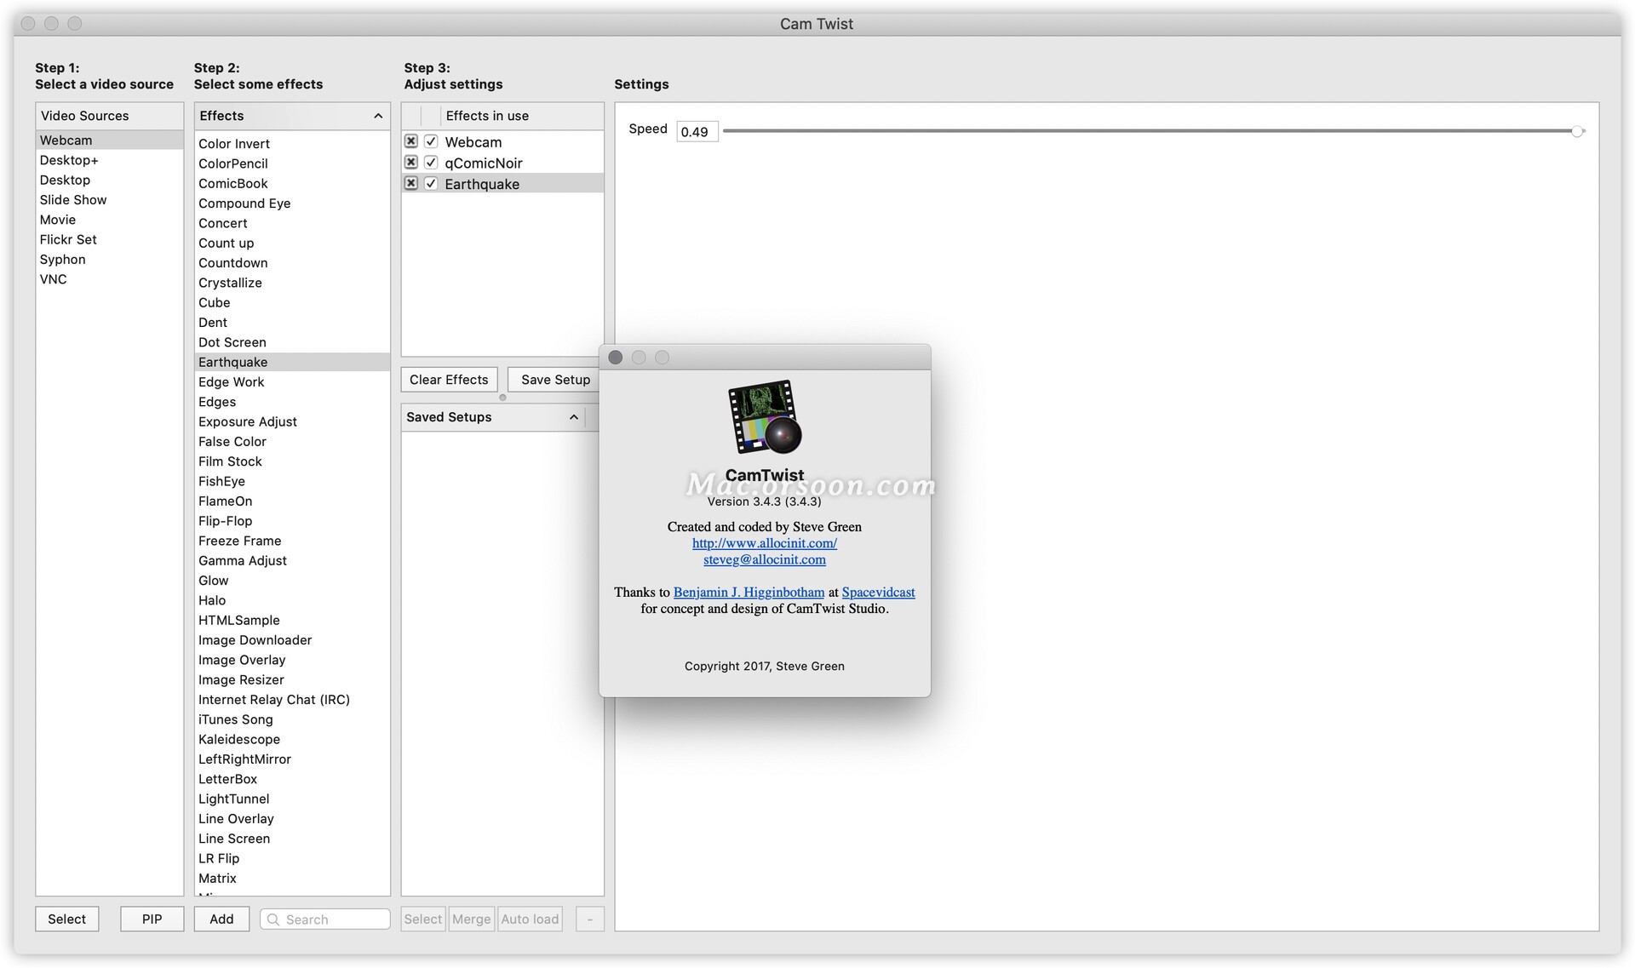This screenshot has height=968, width=1635.
Task: Remove Webcam effect via X icon
Action: click(411, 141)
